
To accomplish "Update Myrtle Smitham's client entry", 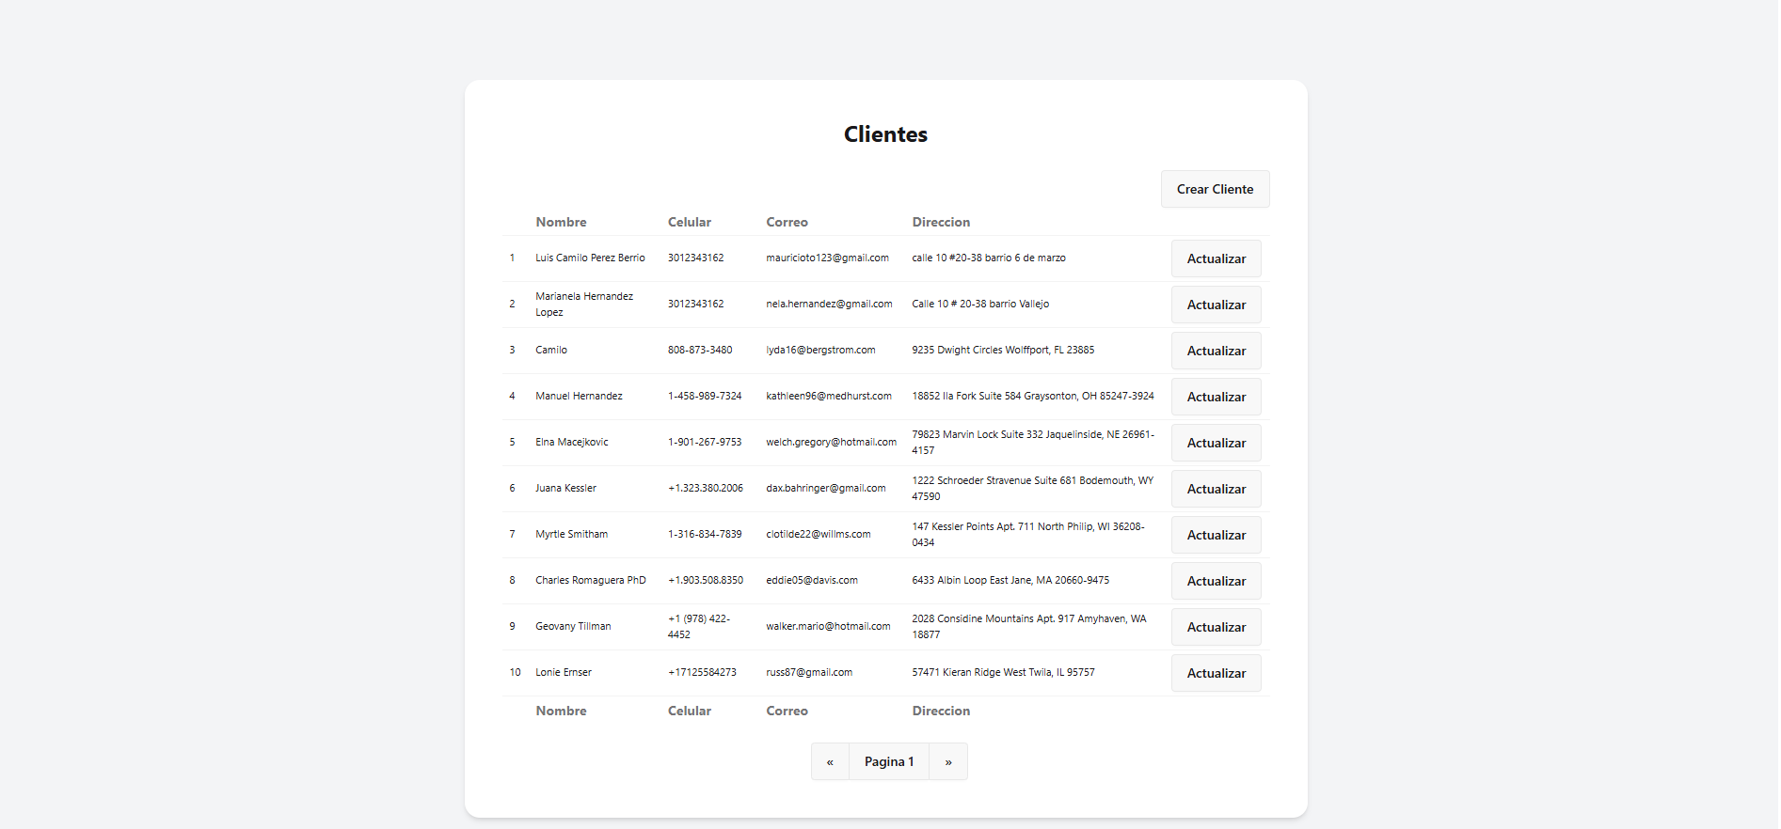I will click(1216, 535).
